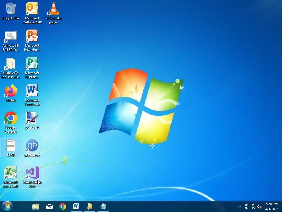Open the Recycle Bin desktop icon
282x212 pixels.
[x=11, y=11]
